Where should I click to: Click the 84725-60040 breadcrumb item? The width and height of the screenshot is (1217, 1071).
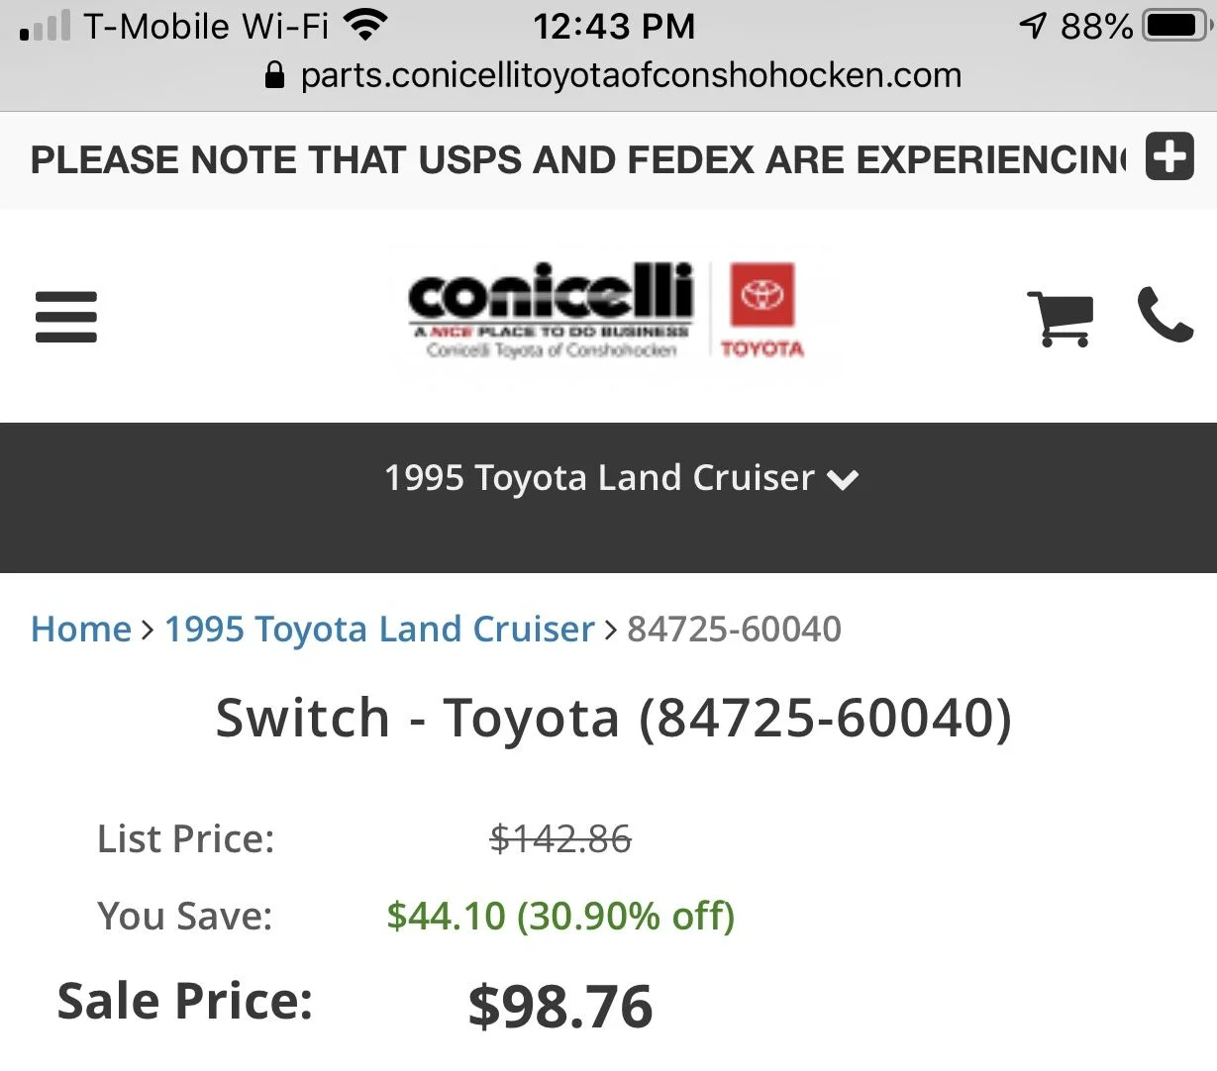click(x=734, y=629)
